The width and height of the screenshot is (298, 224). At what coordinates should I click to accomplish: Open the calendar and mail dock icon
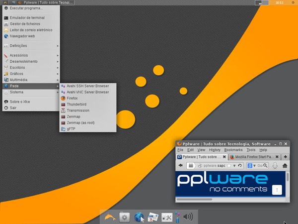click(153, 217)
